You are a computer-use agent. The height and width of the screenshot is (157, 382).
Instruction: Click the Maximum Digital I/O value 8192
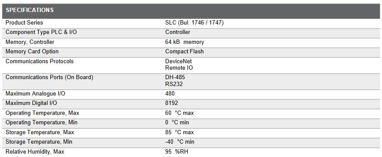172,103
